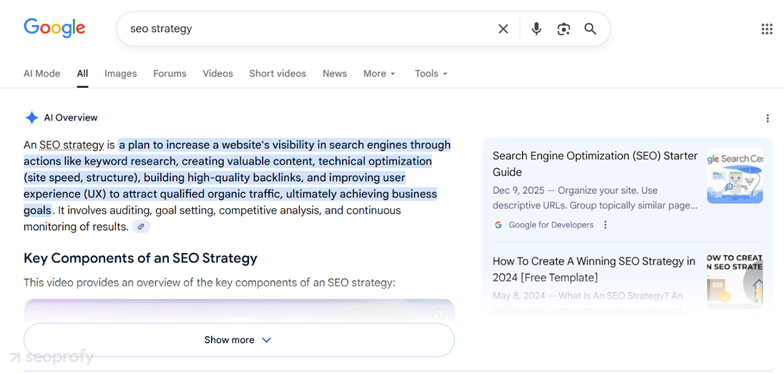This screenshot has height=374, width=784.
Task: Open the Google apps grid icon
Action: point(767,29)
